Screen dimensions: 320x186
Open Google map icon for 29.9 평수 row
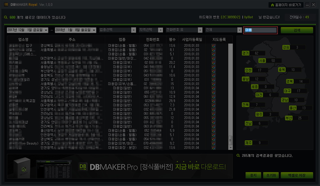point(213,101)
